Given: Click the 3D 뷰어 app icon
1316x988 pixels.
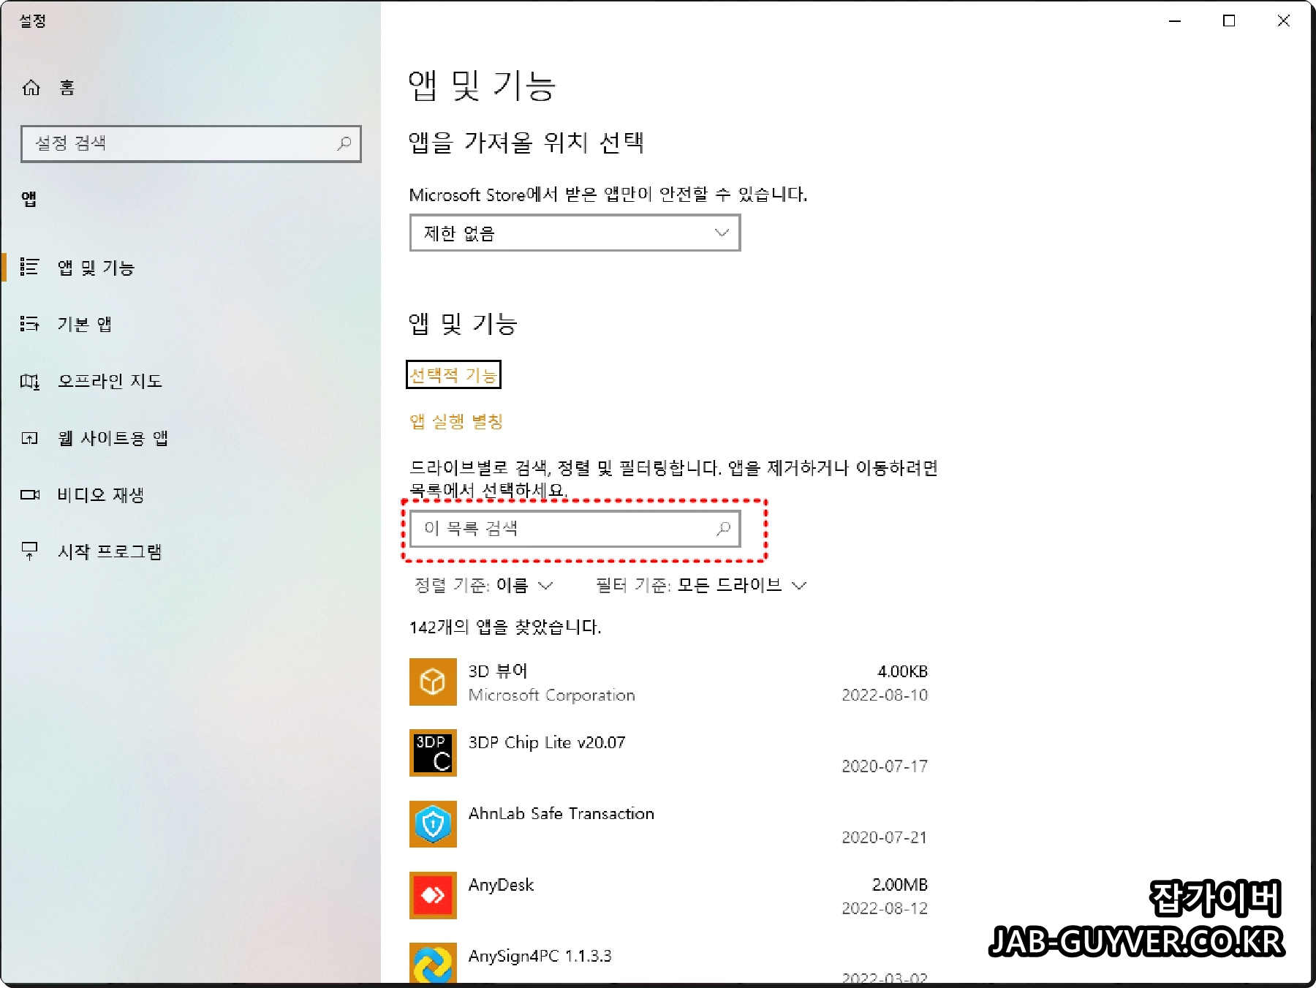Looking at the screenshot, I should [x=433, y=682].
